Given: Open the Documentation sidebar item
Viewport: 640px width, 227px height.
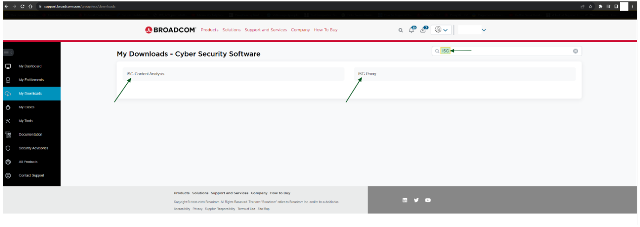Looking at the screenshot, I should [x=30, y=135].
